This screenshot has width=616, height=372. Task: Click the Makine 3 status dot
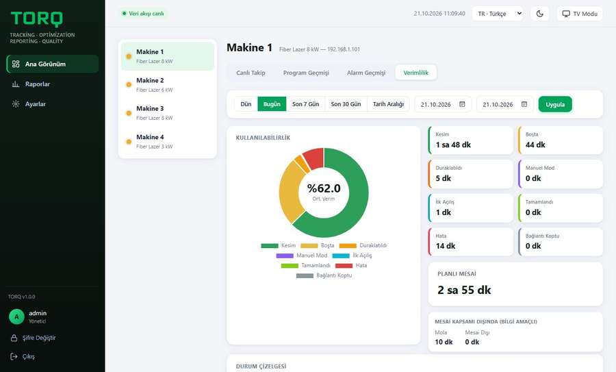(129, 113)
